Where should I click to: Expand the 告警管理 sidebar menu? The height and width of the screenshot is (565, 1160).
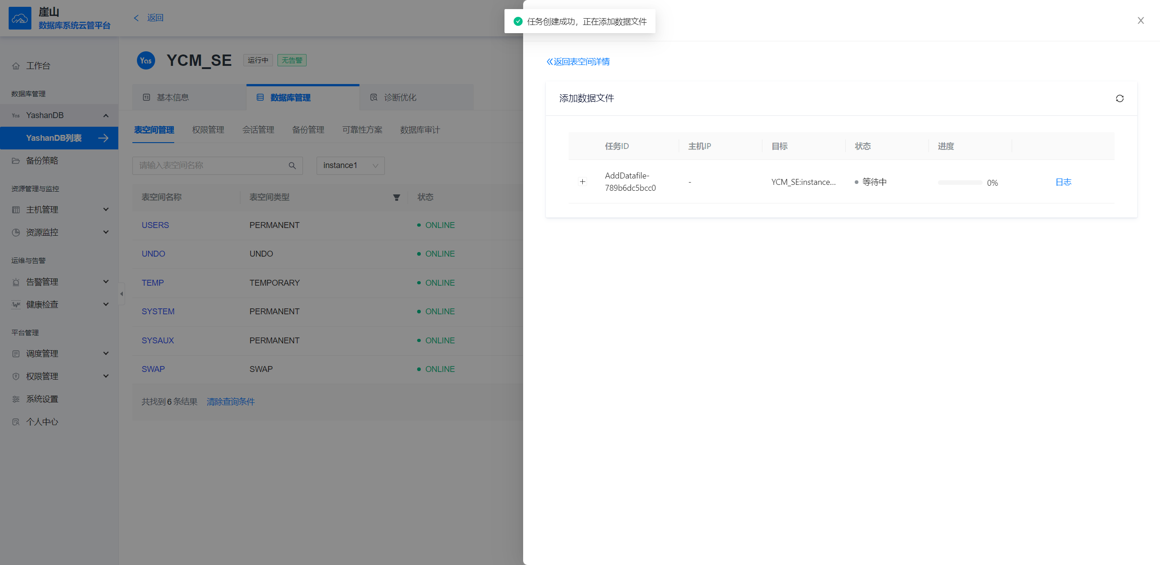(x=106, y=282)
